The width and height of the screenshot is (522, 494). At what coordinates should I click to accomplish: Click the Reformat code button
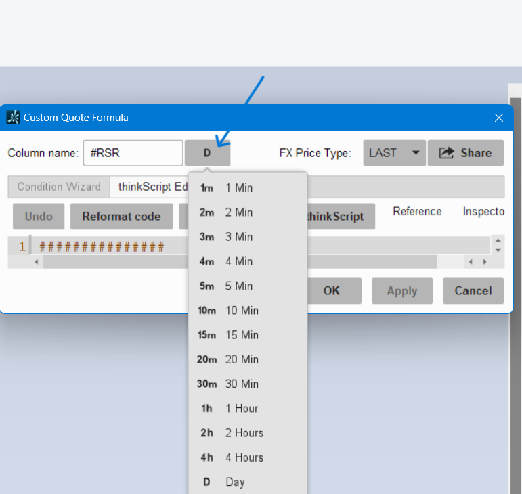pos(121,217)
